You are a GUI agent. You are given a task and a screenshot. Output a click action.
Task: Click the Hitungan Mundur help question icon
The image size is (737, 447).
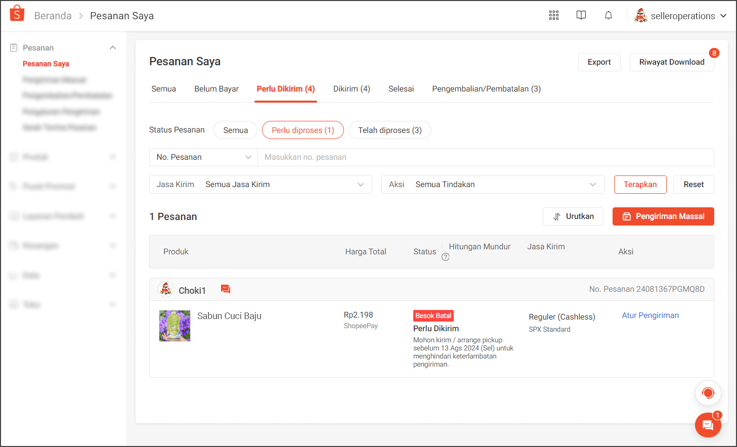[445, 257]
